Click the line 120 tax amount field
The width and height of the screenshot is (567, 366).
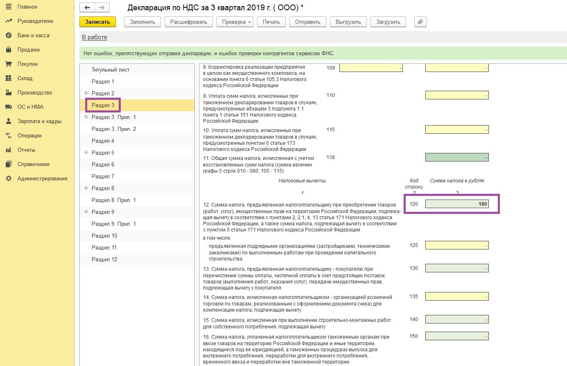(x=456, y=204)
